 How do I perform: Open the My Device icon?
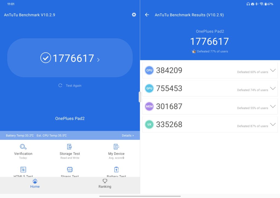pyautogui.click(x=116, y=147)
